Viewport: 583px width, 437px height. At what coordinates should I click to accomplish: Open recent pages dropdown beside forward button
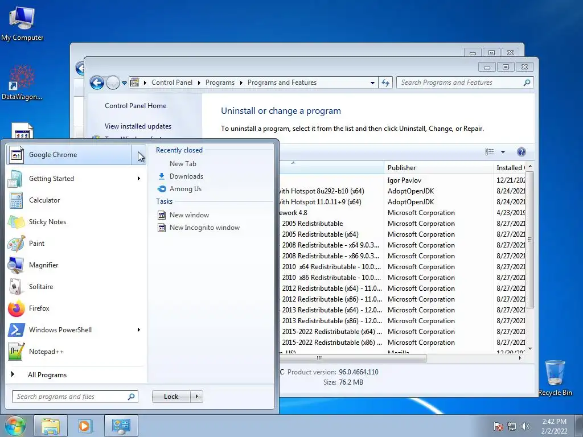click(x=124, y=83)
